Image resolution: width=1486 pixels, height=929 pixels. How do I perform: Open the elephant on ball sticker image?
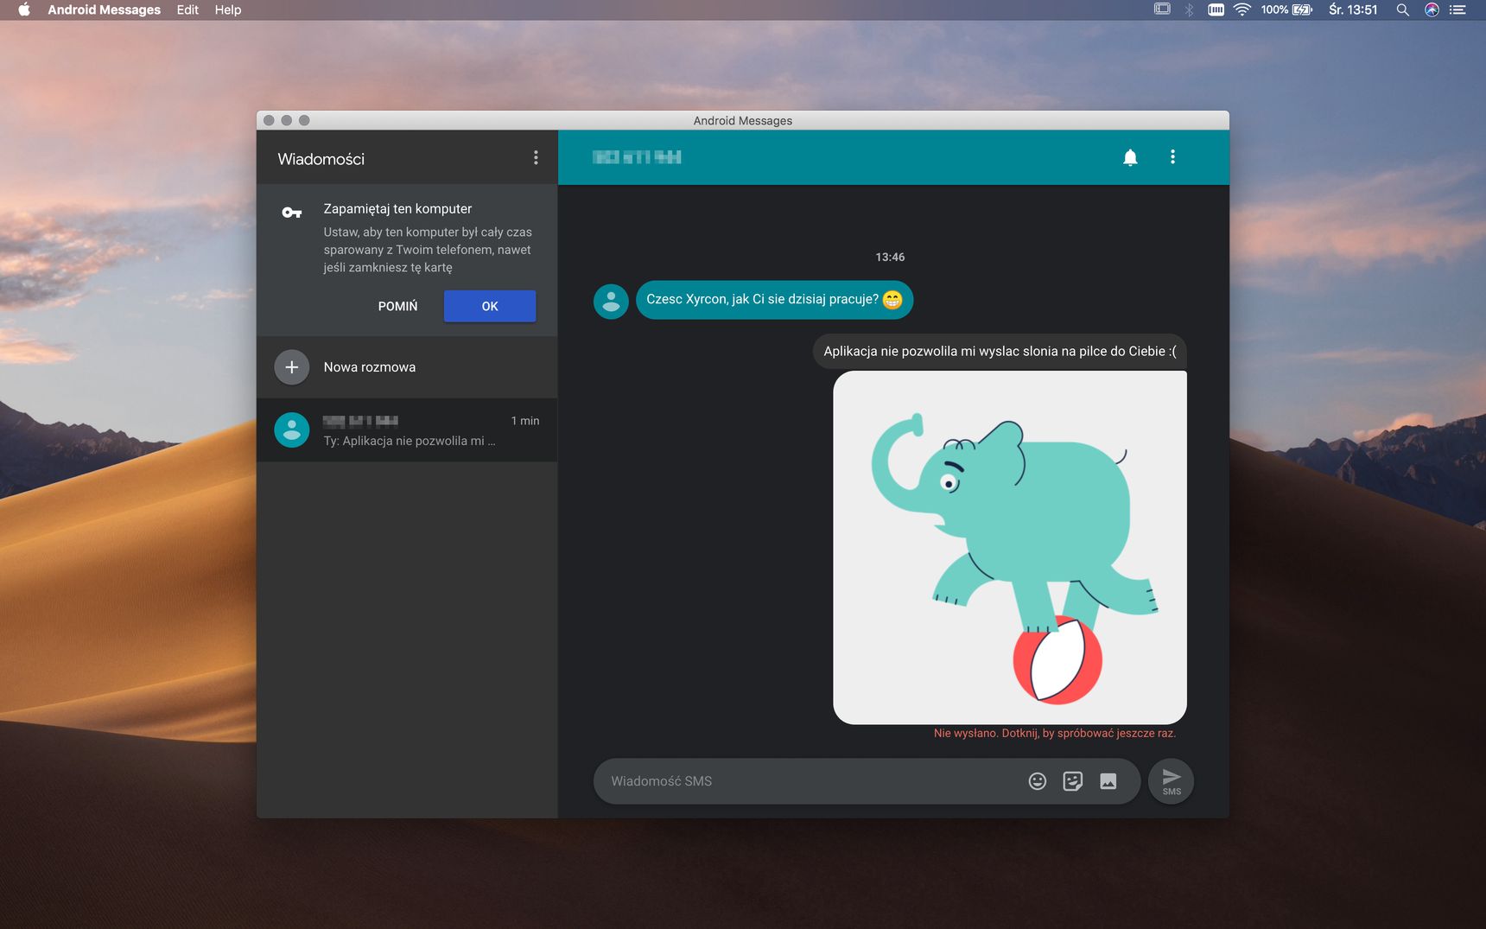coord(1010,547)
